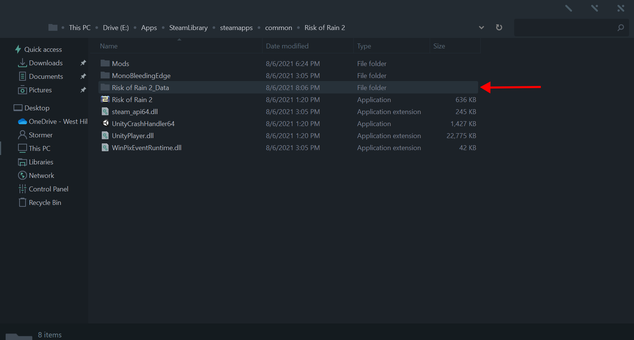Go to common in breadcrumb path

(279, 28)
